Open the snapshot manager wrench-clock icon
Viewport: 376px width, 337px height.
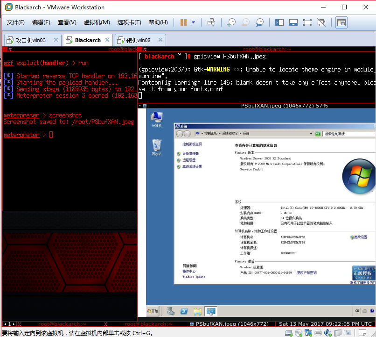pyautogui.click(x=259, y=22)
